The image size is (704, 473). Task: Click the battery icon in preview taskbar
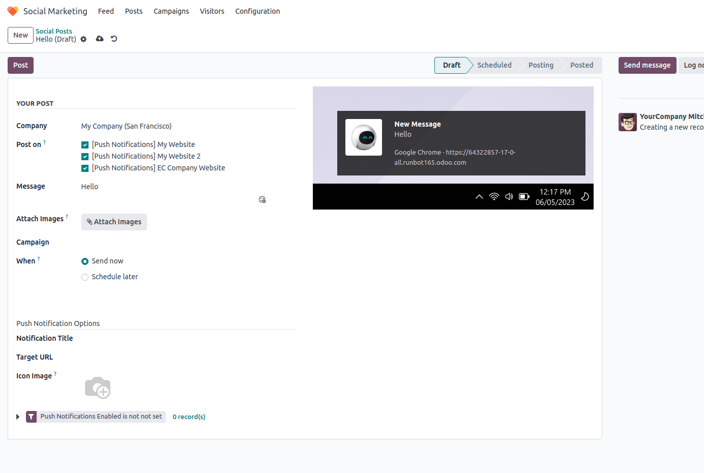pyautogui.click(x=524, y=196)
